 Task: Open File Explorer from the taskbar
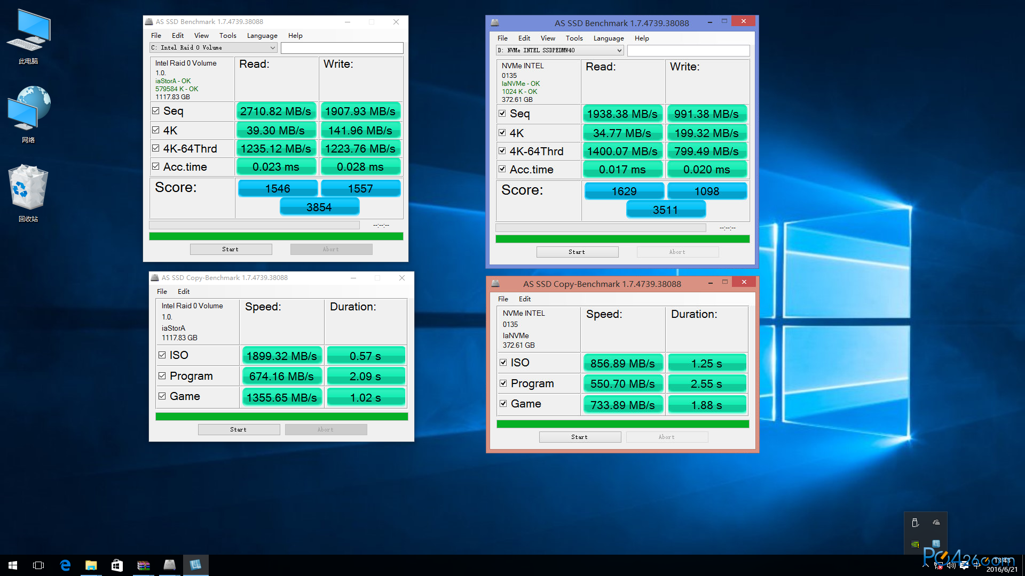(x=91, y=565)
